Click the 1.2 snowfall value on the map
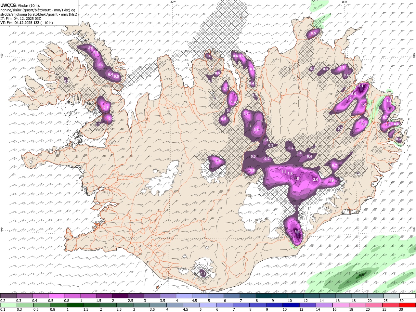Image resolution: width=416 pixels, height=312 pixels. point(290,173)
